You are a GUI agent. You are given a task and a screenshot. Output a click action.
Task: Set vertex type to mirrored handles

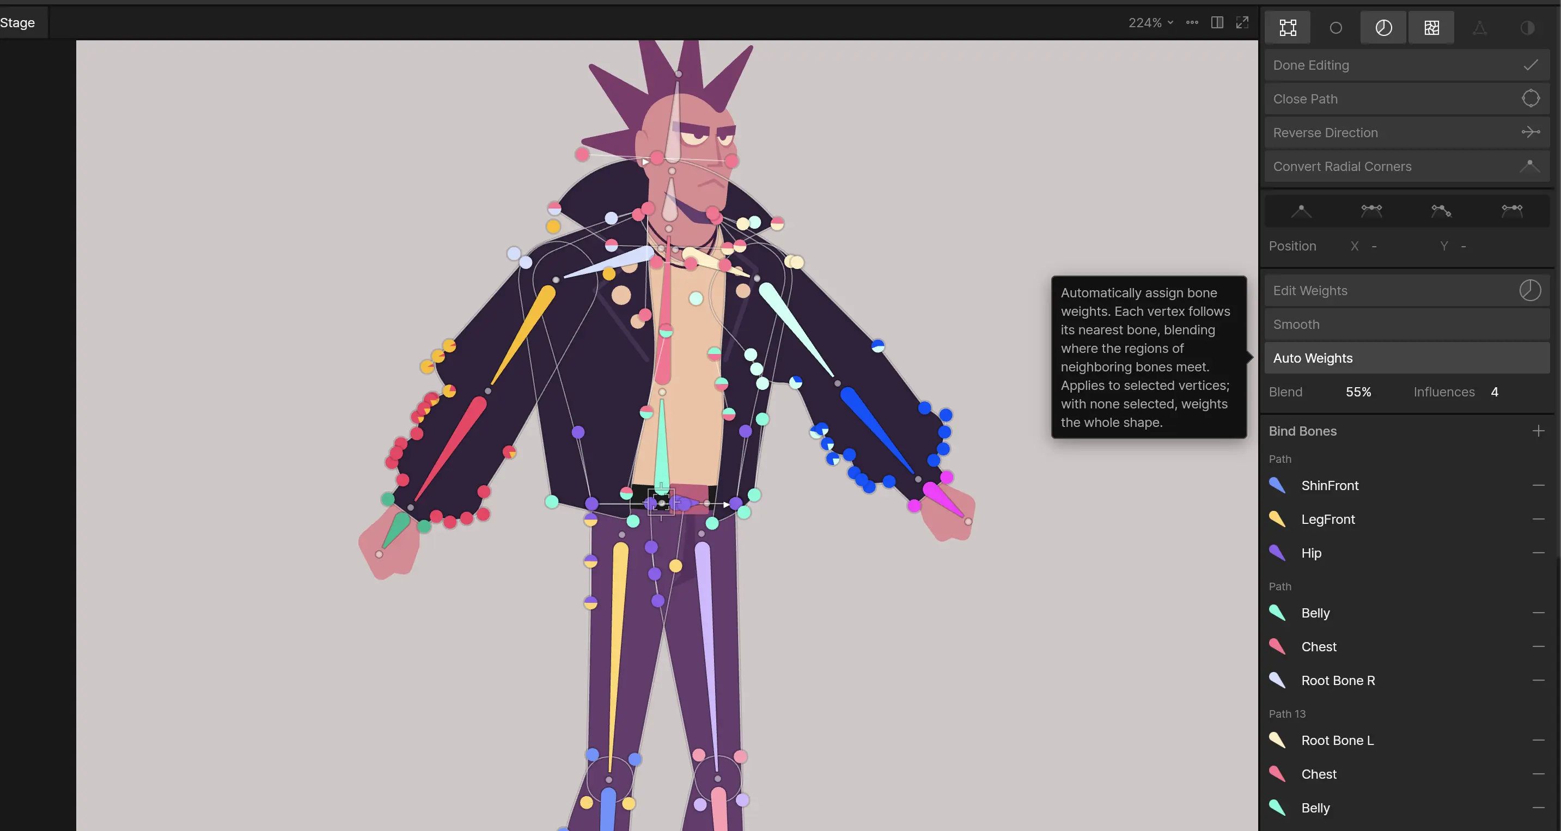pos(1371,211)
